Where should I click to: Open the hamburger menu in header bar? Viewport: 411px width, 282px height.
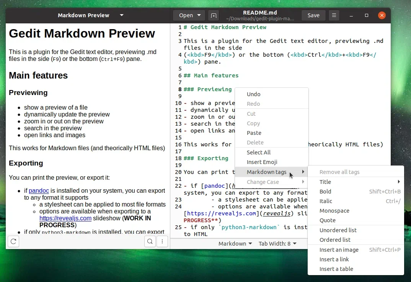pyautogui.click(x=334, y=15)
